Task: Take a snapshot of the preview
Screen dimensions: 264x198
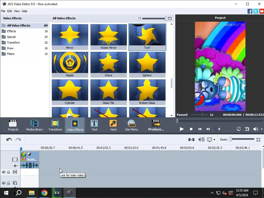Action: (247, 129)
